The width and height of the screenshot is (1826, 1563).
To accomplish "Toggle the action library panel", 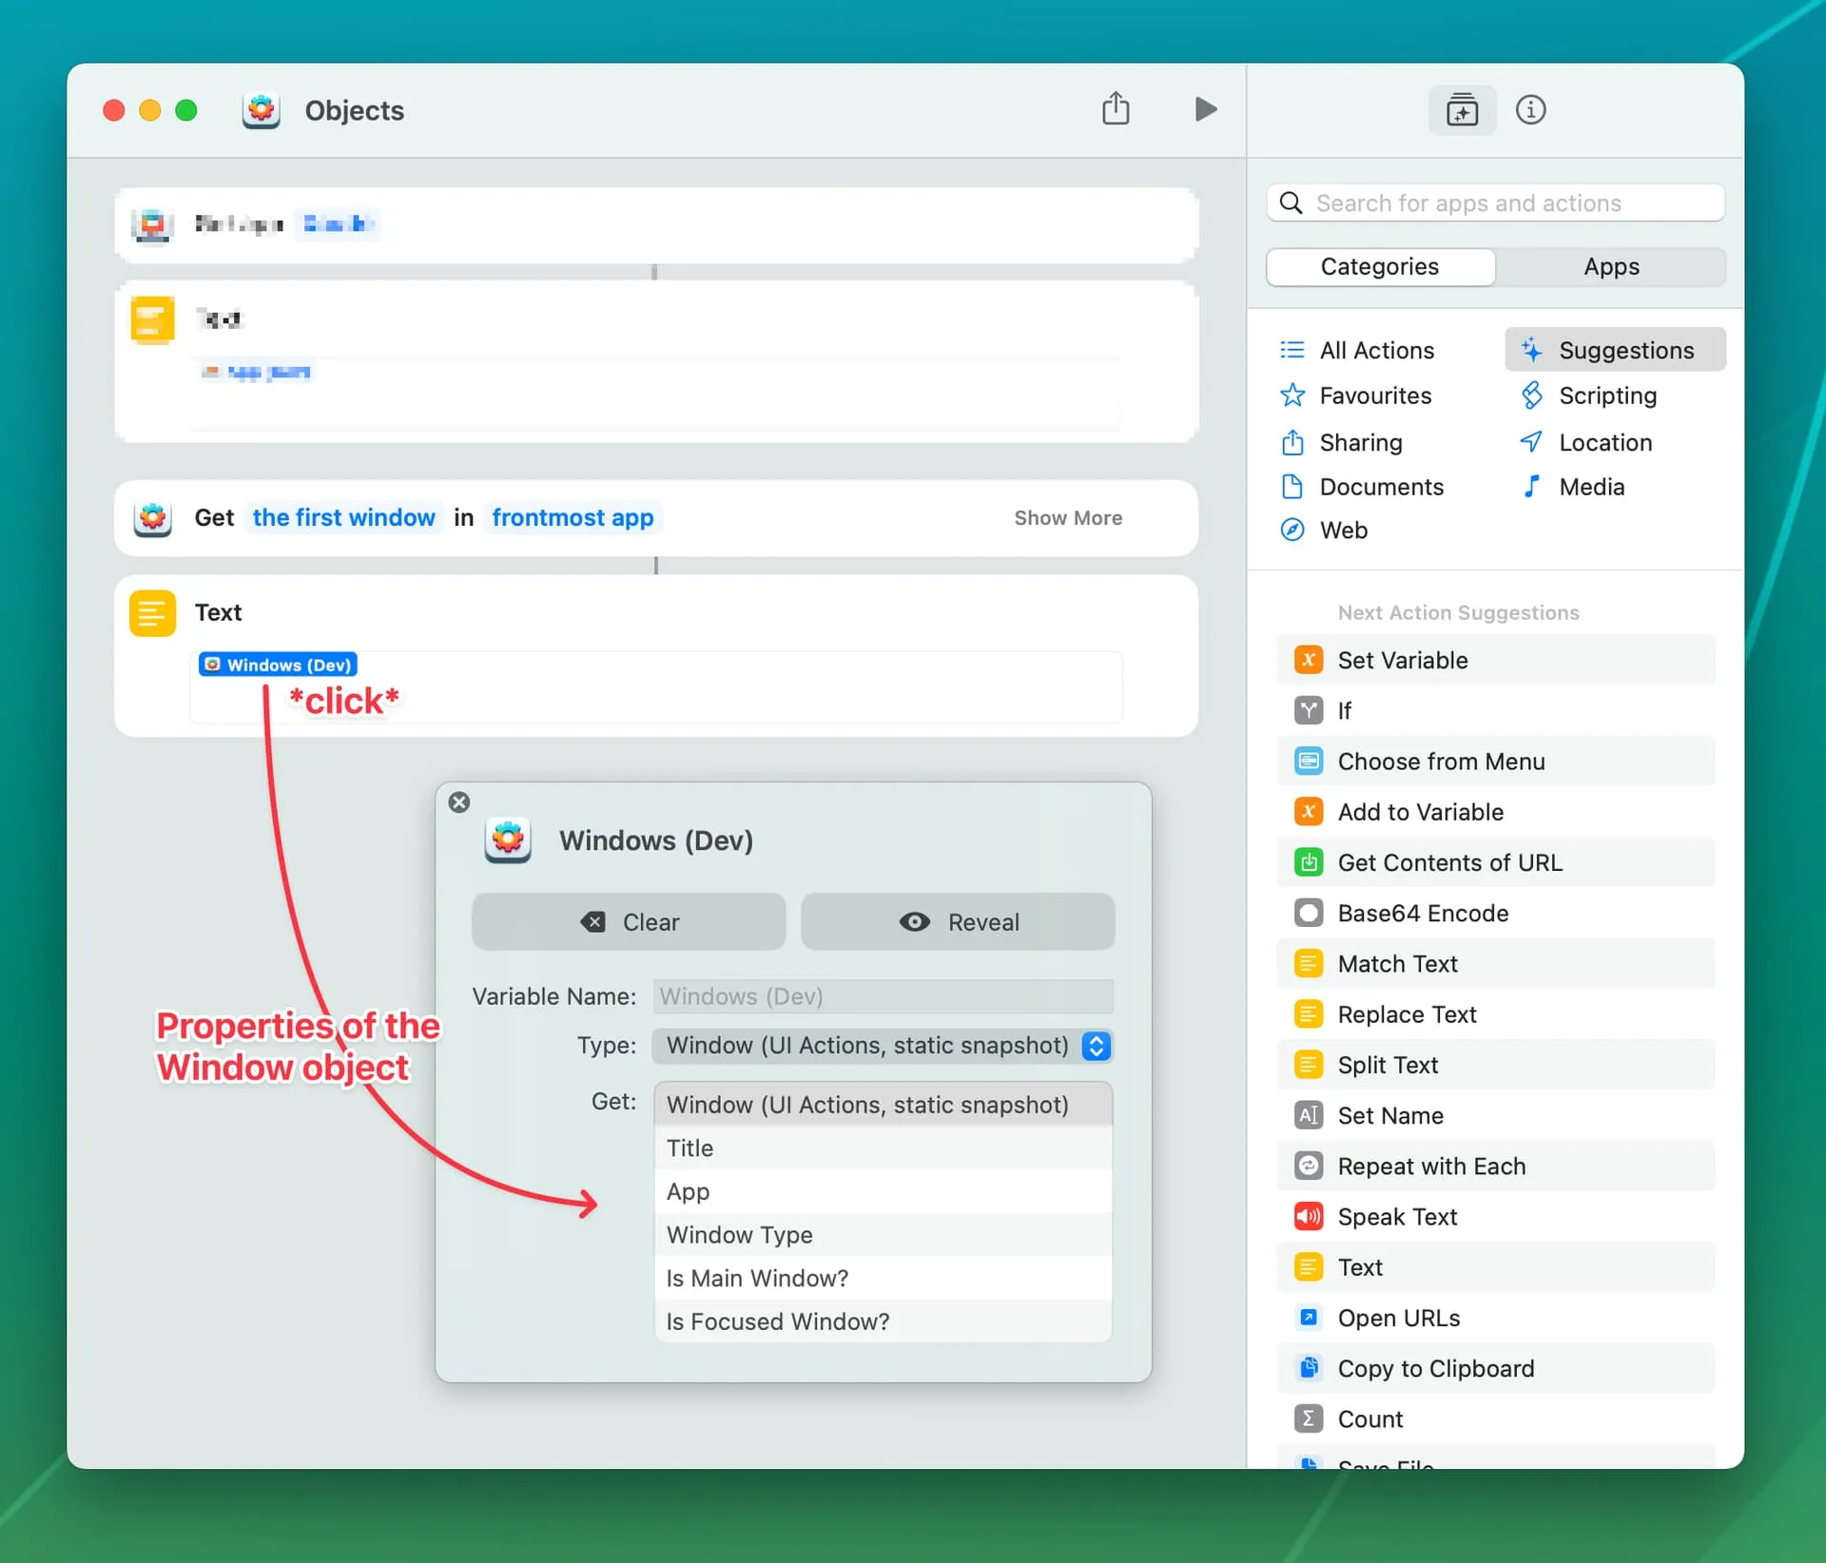I will (1462, 109).
